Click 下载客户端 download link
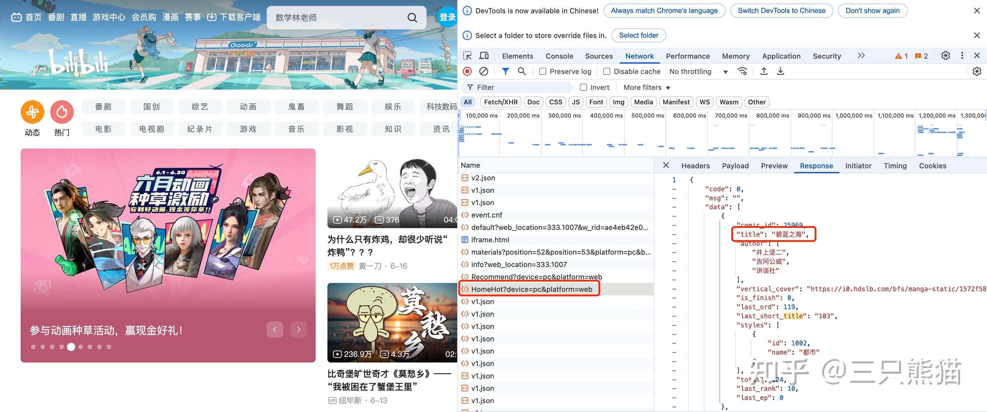 [x=234, y=17]
